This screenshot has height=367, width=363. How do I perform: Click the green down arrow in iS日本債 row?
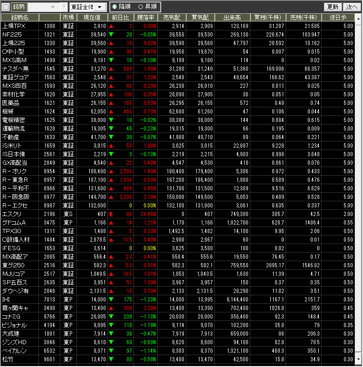111,154
